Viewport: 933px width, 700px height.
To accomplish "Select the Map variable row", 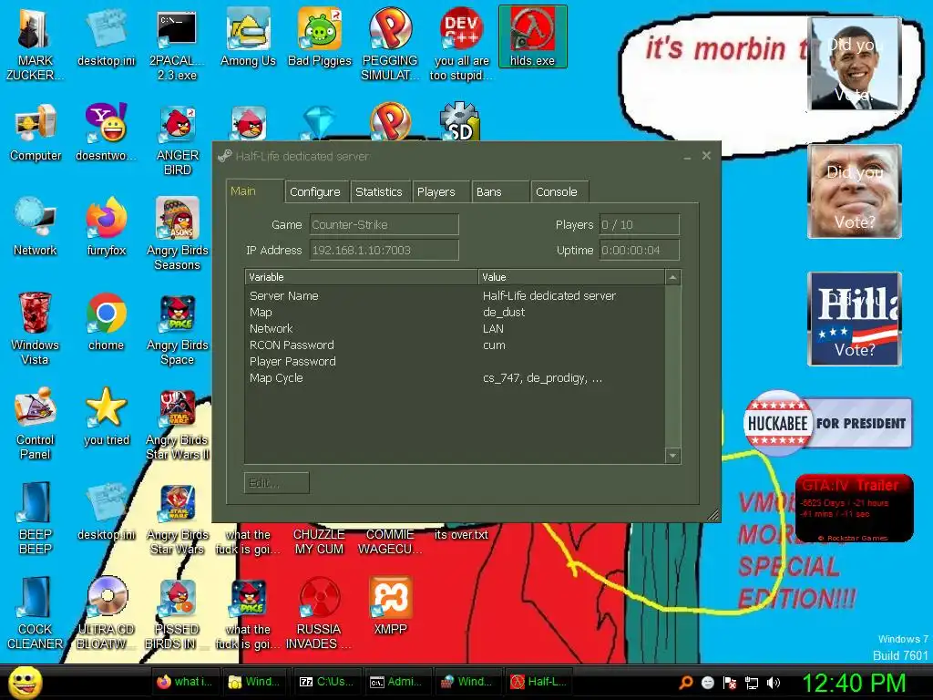I will click(455, 312).
